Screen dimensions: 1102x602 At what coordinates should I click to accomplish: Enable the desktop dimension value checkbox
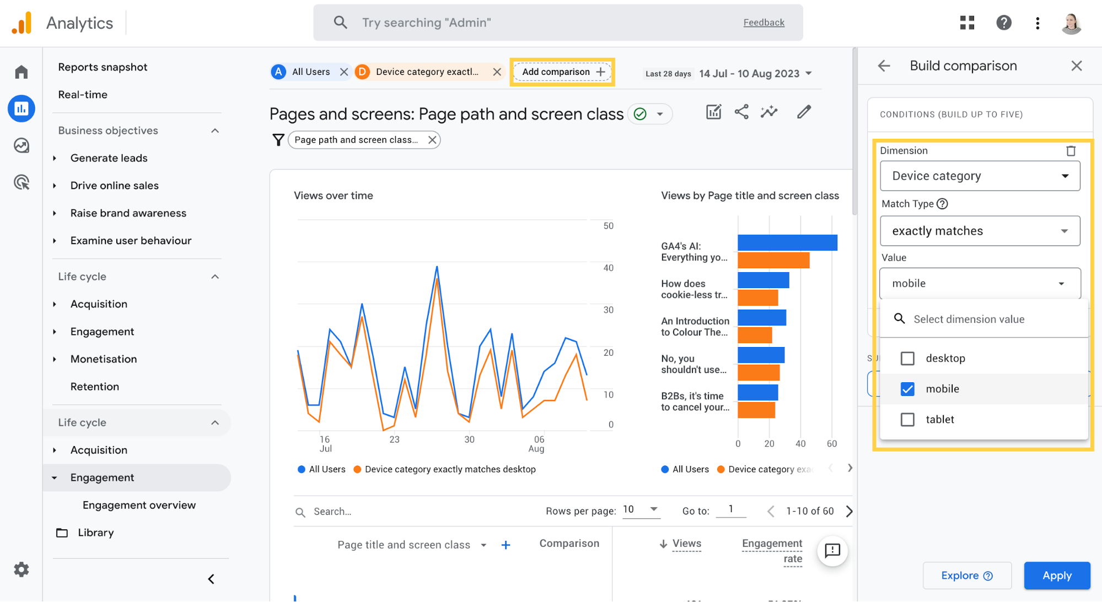coord(907,358)
